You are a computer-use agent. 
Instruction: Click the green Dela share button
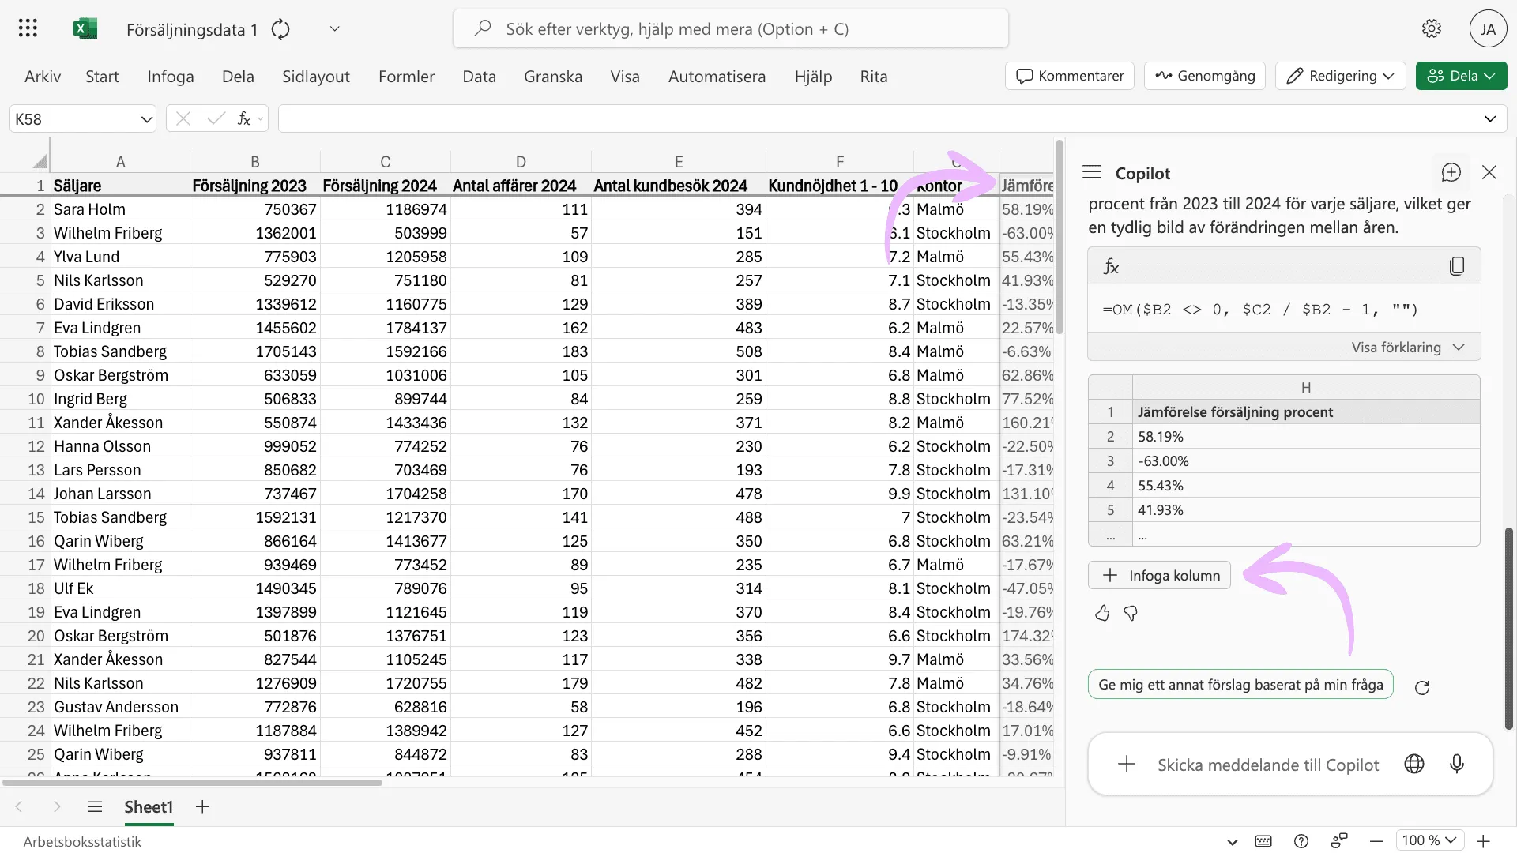pos(1462,76)
